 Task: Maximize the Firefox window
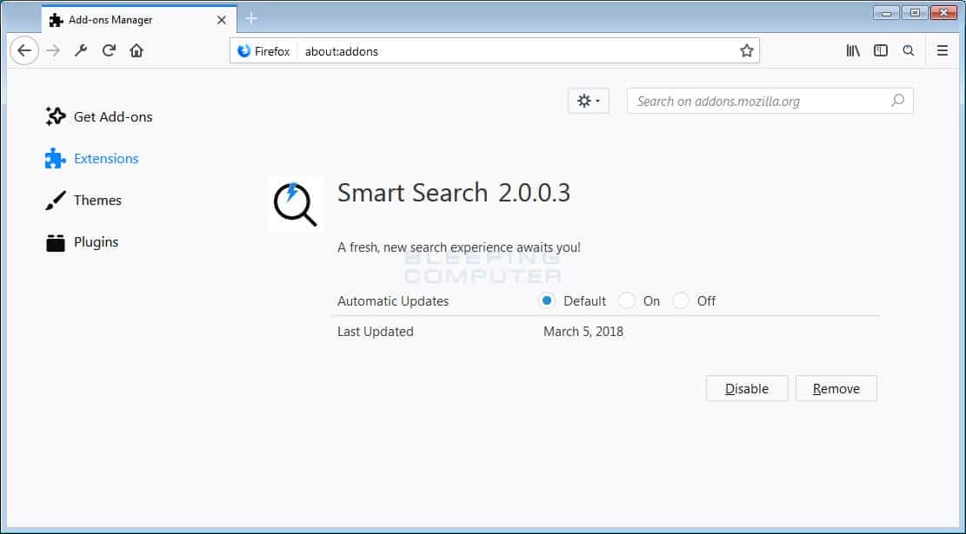coord(915,12)
